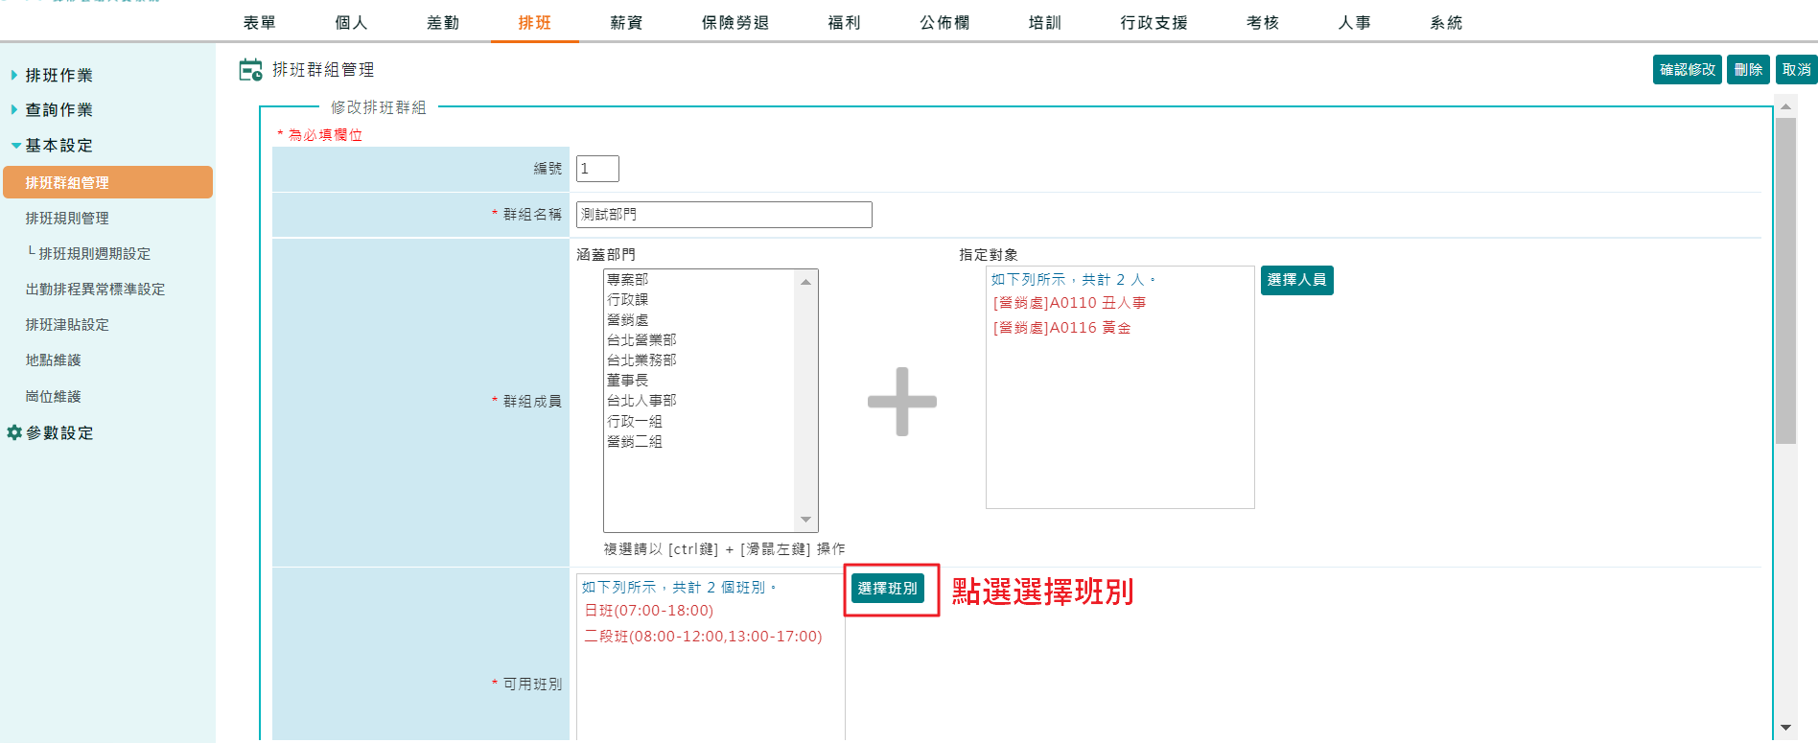Click the 排班群組管理 calendar icon in the title
Viewport: 1818px width, 743px height.
(250, 70)
